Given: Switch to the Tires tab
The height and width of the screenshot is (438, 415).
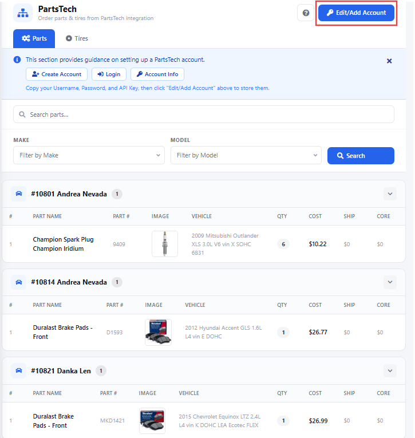Looking at the screenshot, I should [77, 38].
